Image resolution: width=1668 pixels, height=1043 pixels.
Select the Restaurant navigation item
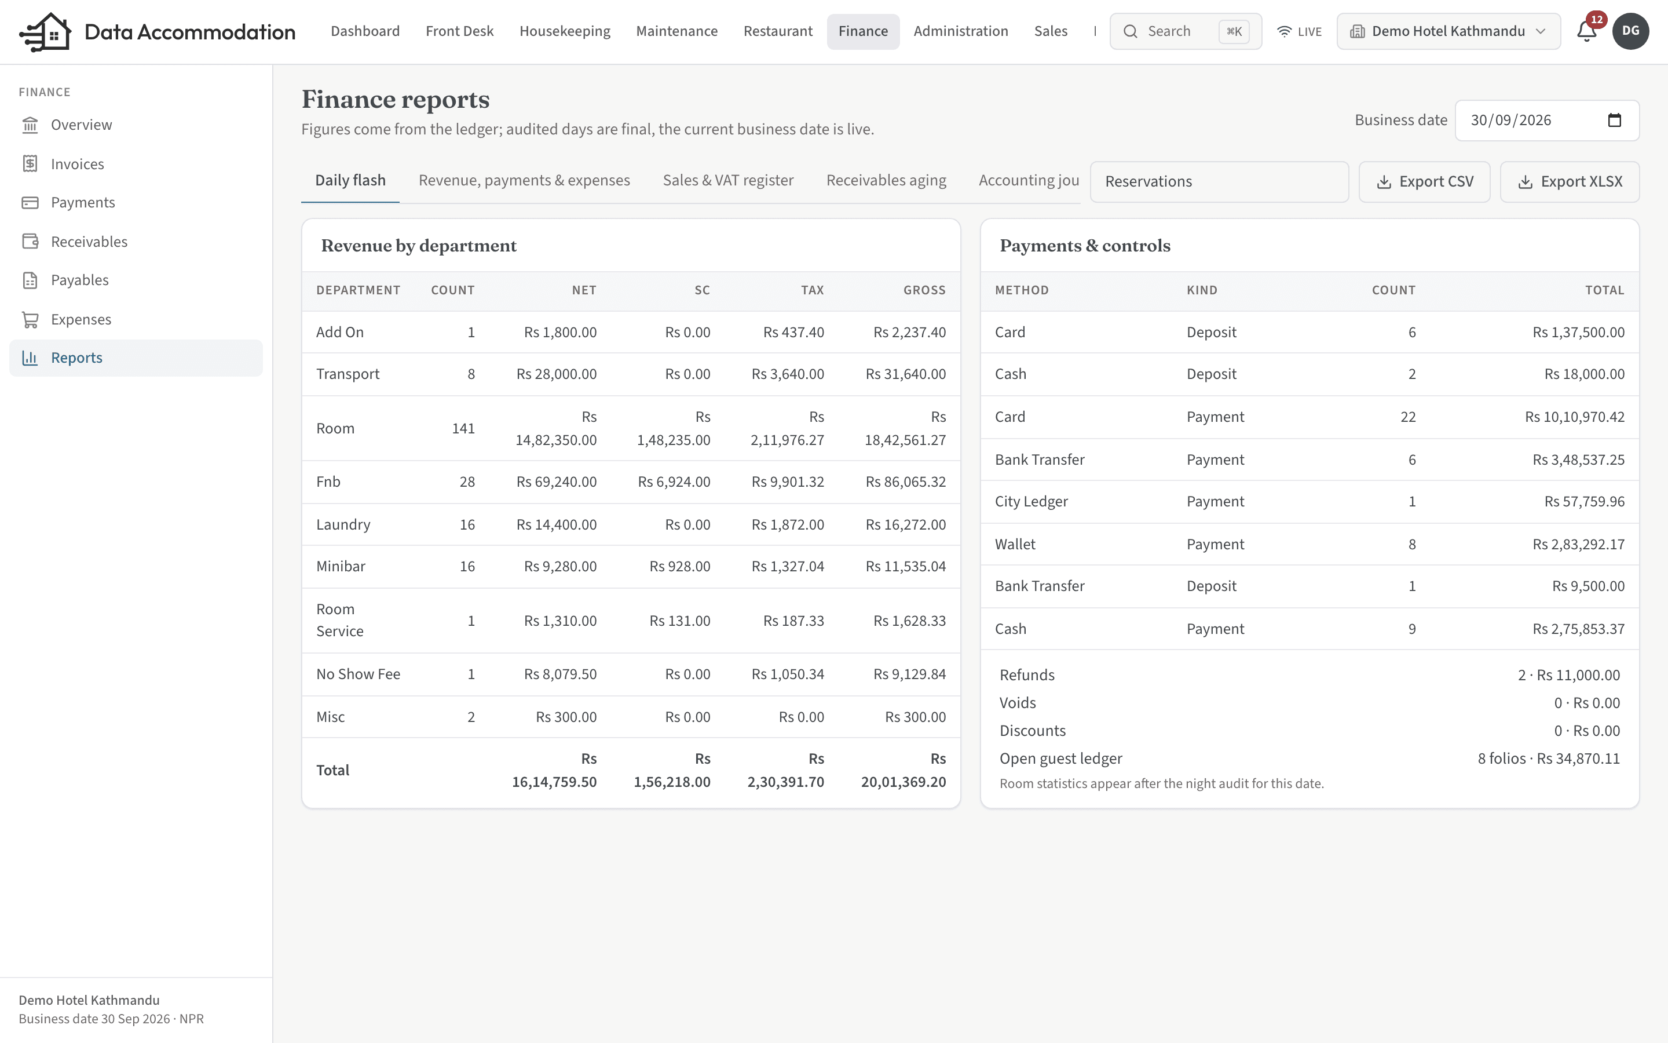tap(777, 31)
